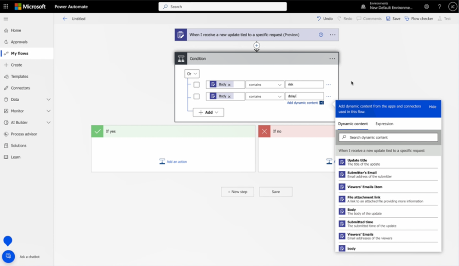Click the Flow checker toolbar button

point(419,19)
